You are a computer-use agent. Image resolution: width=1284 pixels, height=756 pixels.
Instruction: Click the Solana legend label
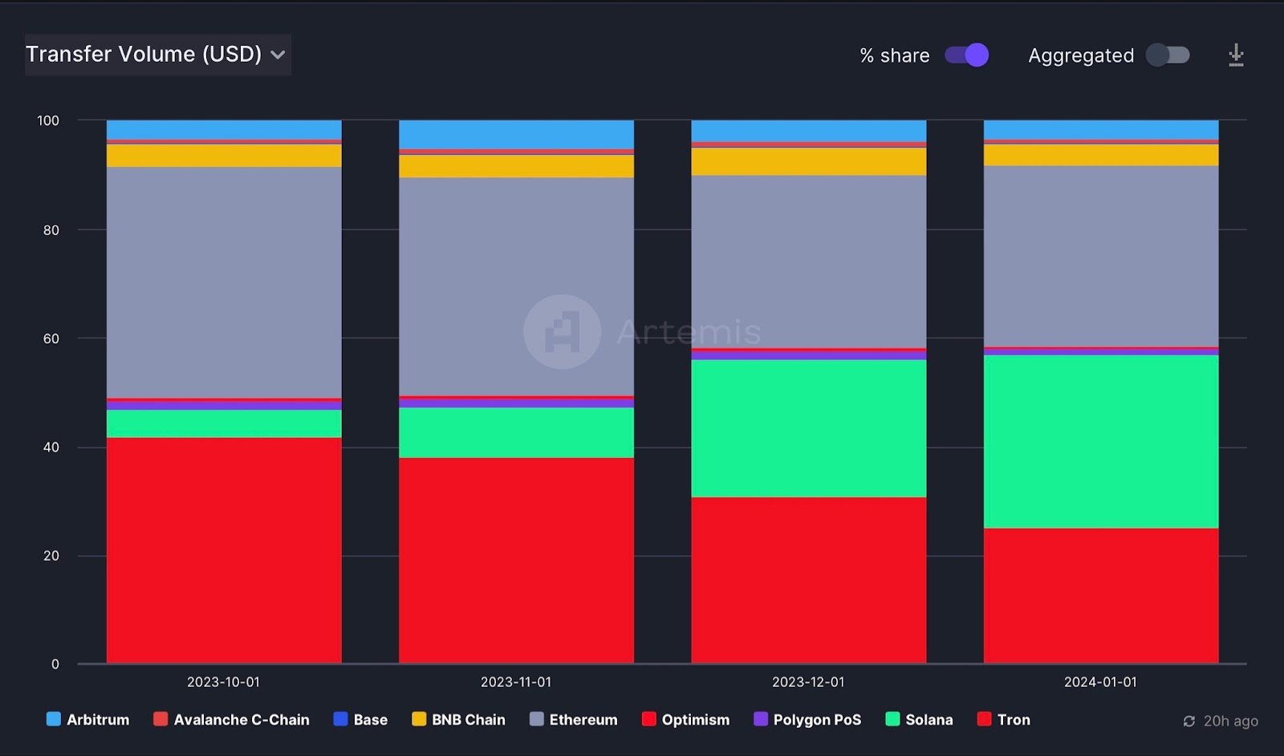929,720
